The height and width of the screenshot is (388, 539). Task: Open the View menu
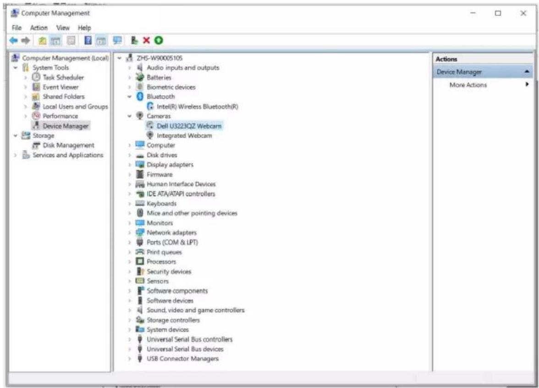click(x=63, y=28)
